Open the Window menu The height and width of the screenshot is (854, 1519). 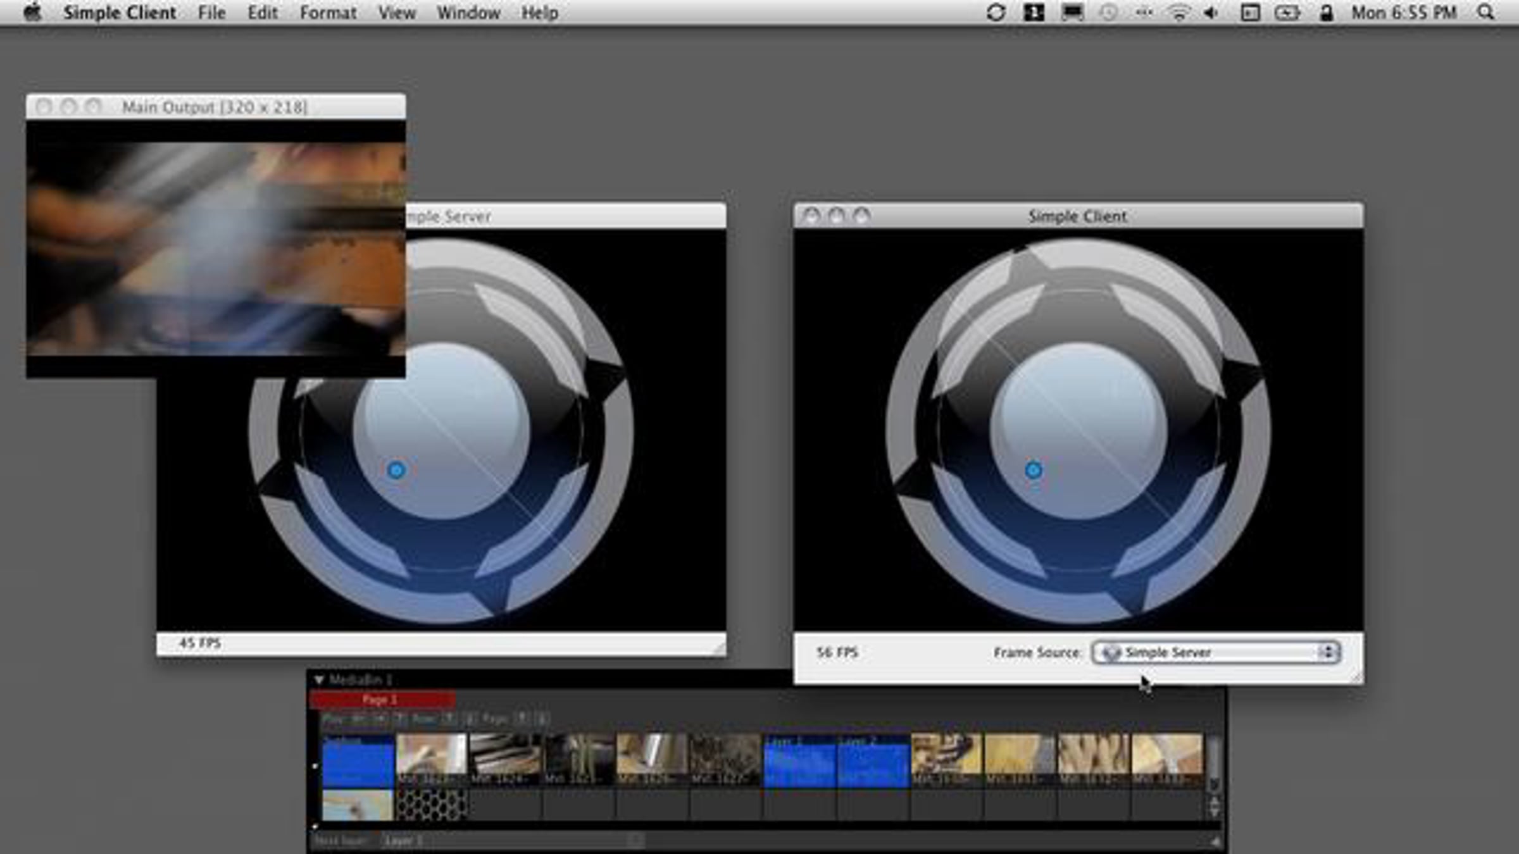(x=468, y=13)
